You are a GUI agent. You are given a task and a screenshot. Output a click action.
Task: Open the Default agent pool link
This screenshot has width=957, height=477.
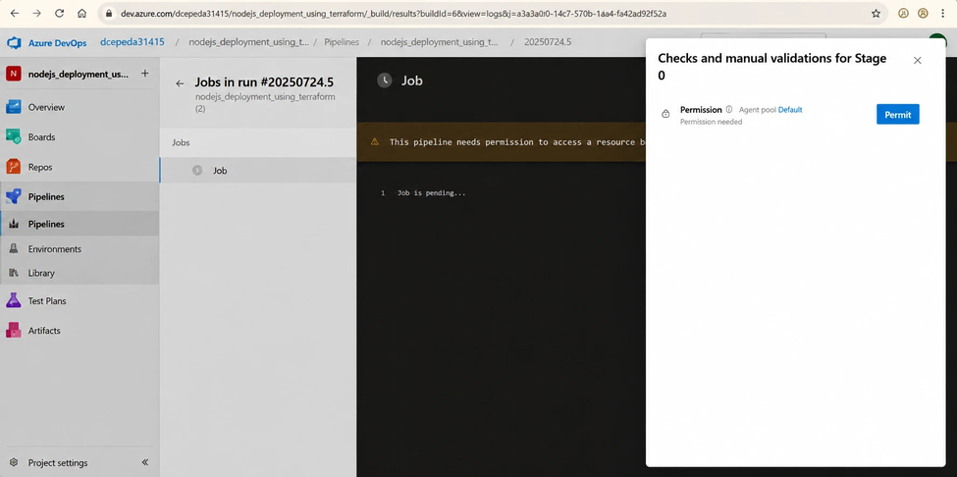(790, 110)
